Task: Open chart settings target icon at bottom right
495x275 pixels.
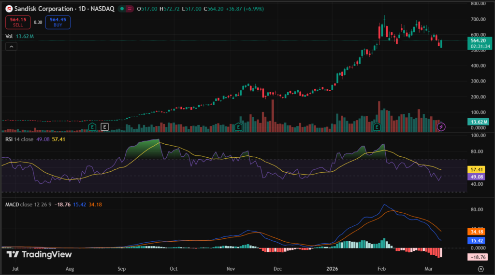Action: (480, 269)
